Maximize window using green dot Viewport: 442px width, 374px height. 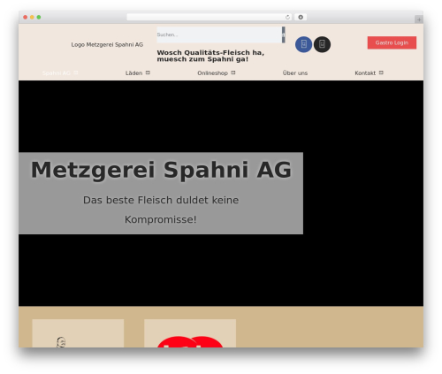point(39,17)
